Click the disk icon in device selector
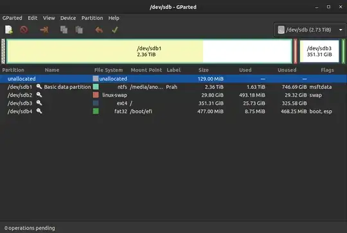Screen dimensions: 347x233 281,30
